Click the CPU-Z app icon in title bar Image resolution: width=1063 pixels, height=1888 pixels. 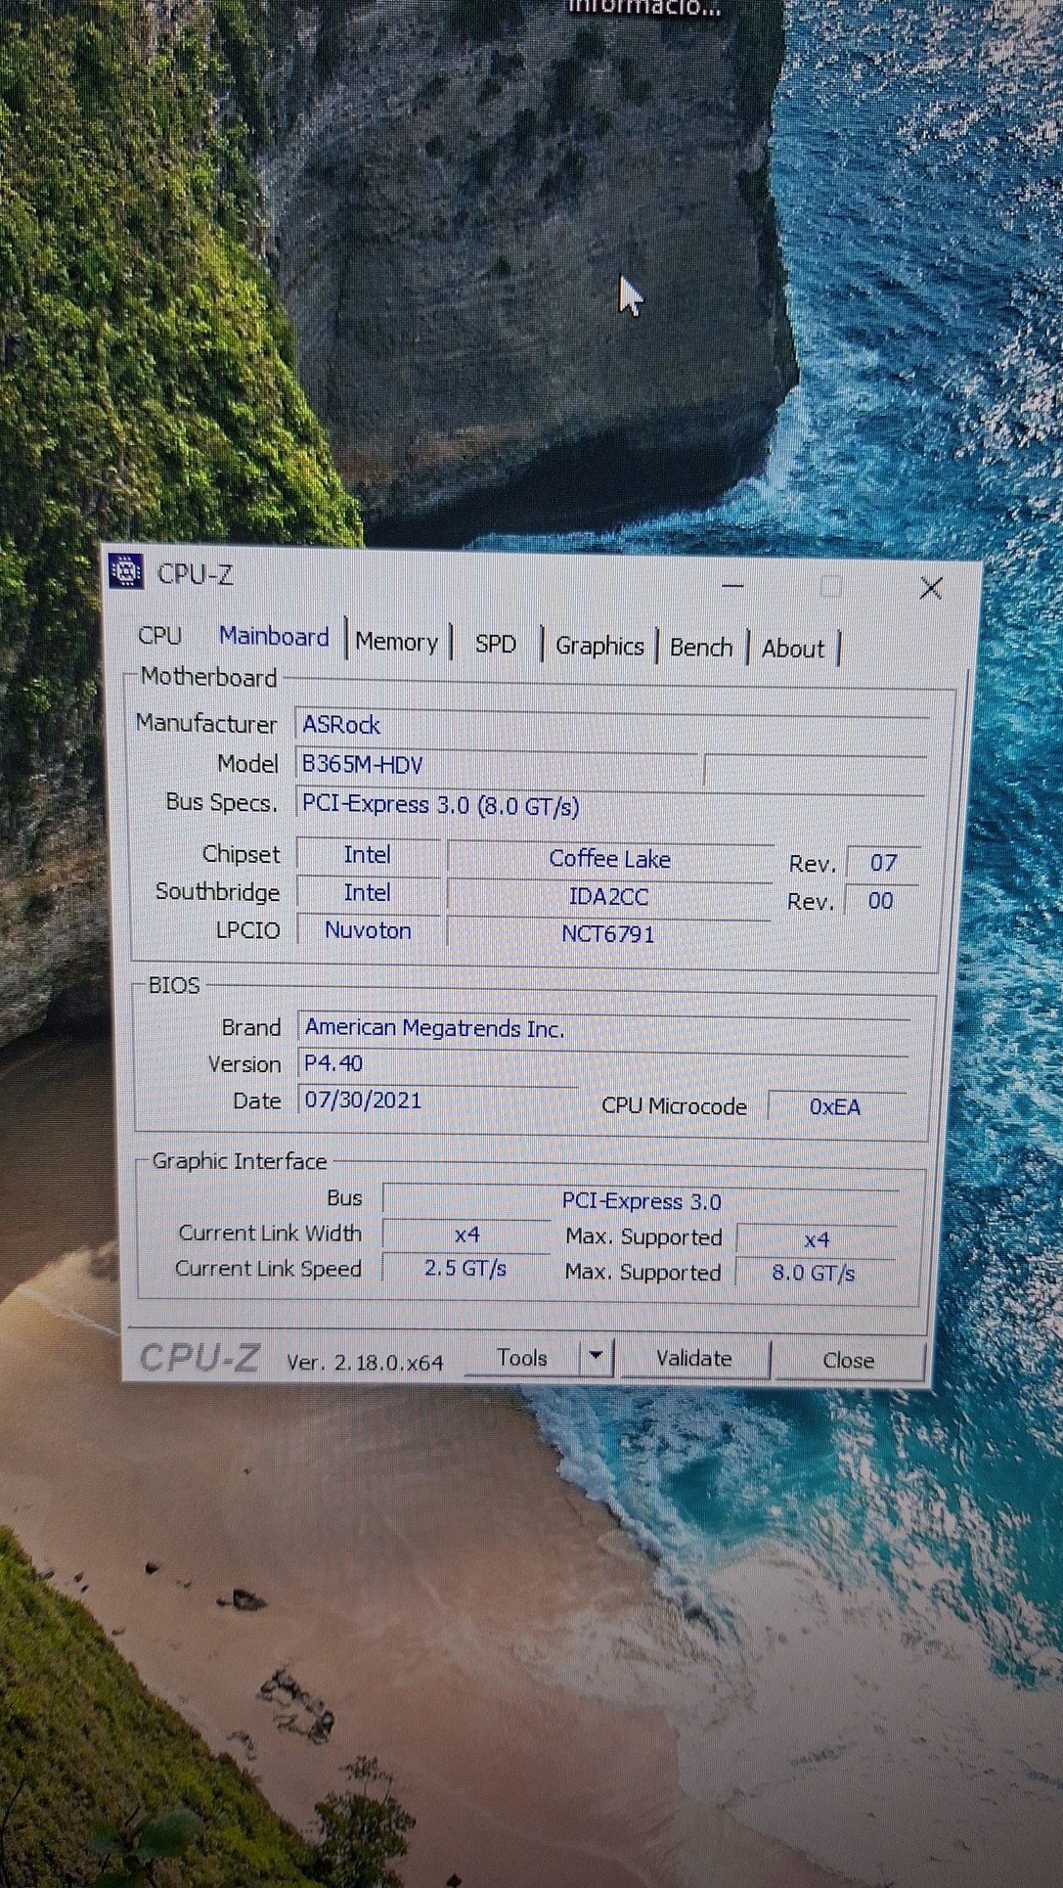click(126, 570)
